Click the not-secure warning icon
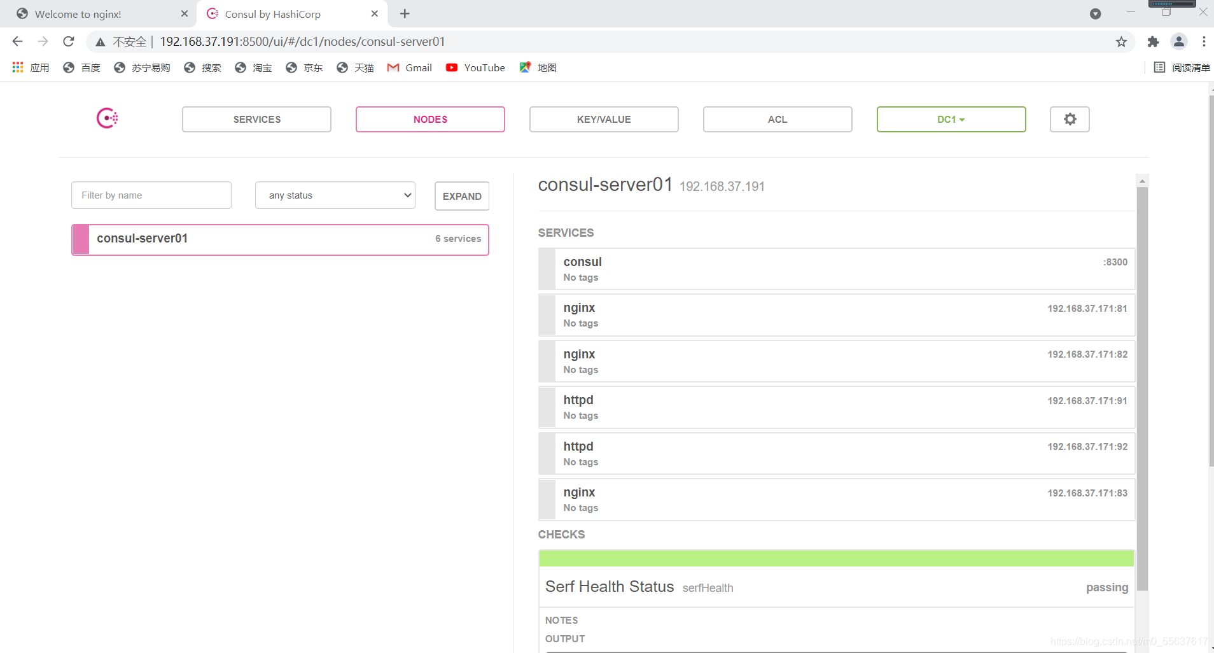This screenshot has height=653, width=1214. (101, 42)
